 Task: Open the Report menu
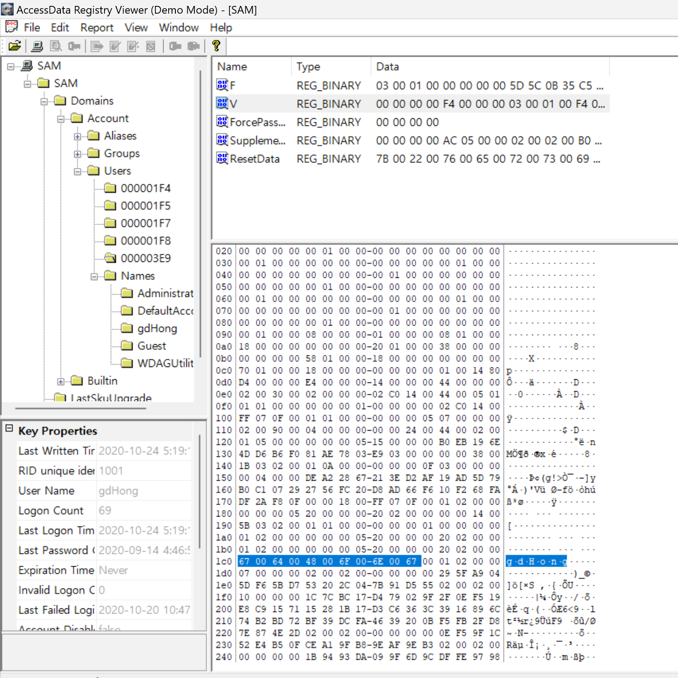[x=97, y=27]
